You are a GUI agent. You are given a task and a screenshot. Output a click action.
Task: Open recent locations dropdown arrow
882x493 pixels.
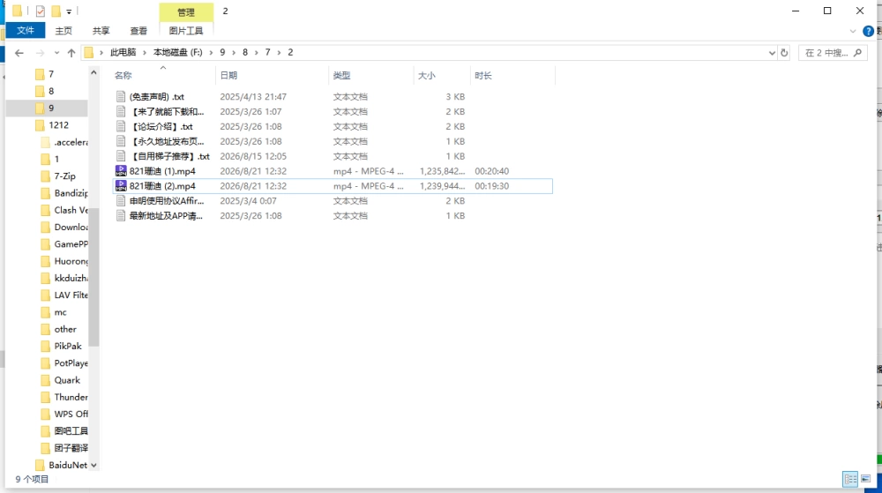click(x=56, y=53)
